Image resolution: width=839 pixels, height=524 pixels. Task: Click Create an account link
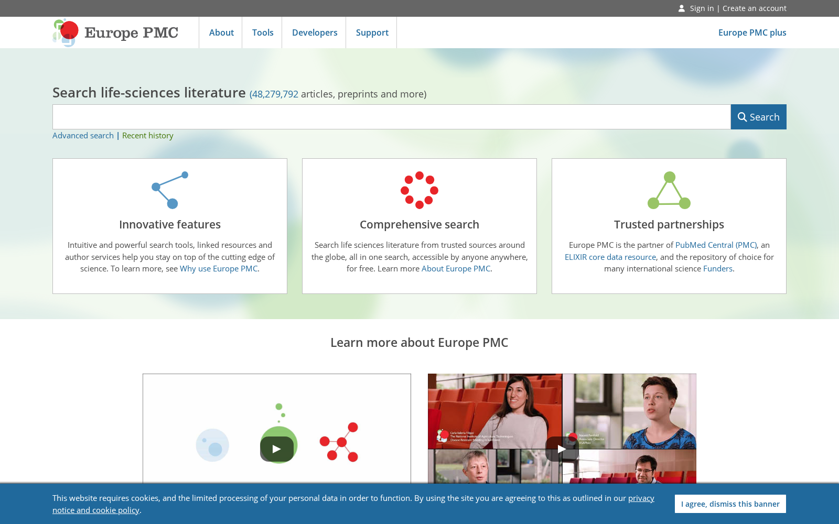coord(755,8)
